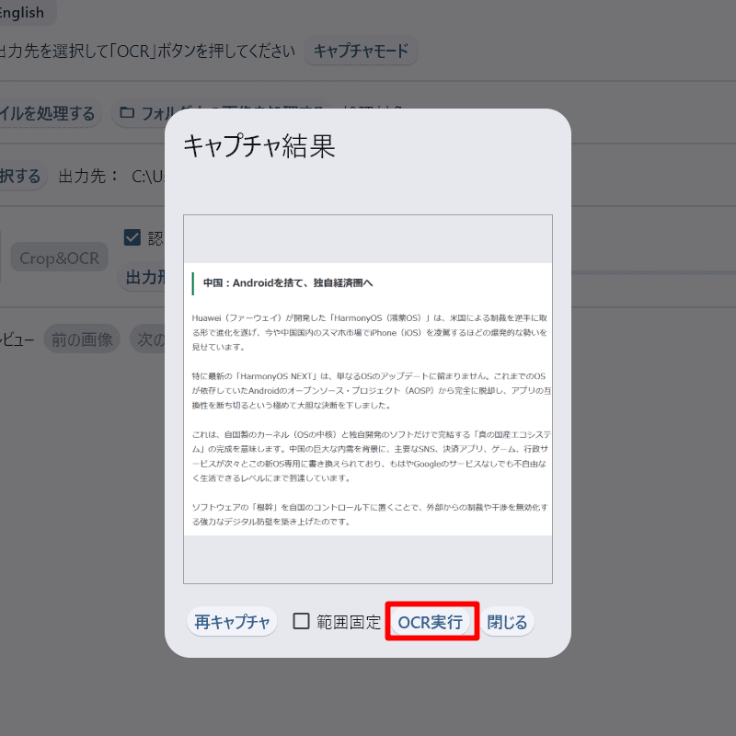Close the dialog with 閉じる
Screen dimensions: 736x736
pyautogui.click(x=507, y=622)
